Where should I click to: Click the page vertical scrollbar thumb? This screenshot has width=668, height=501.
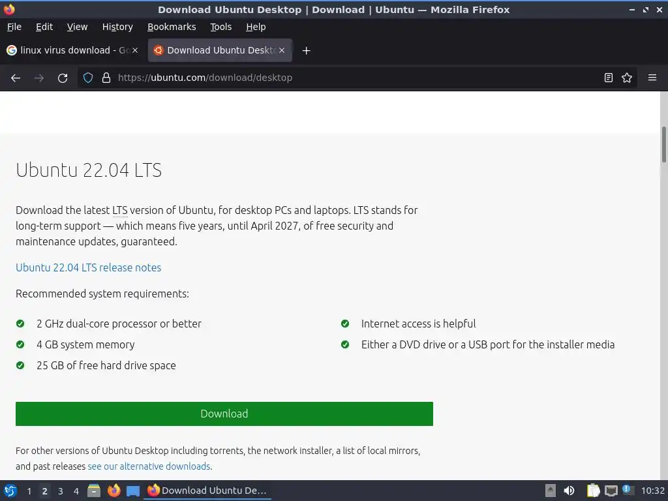click(663, 144)
